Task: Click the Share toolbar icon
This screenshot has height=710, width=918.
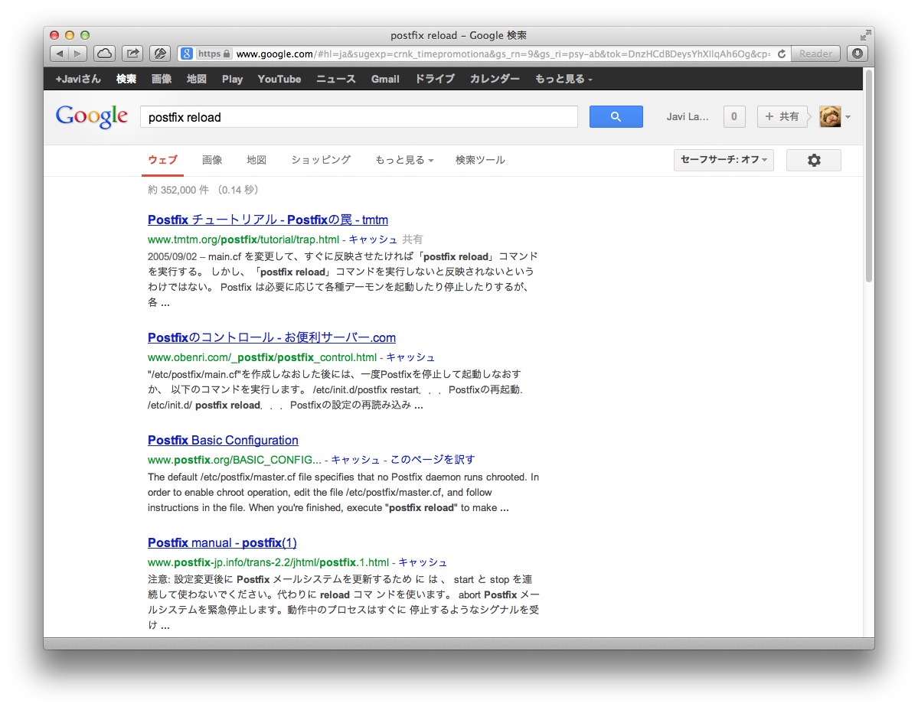Action: click(x=133, y=54)
